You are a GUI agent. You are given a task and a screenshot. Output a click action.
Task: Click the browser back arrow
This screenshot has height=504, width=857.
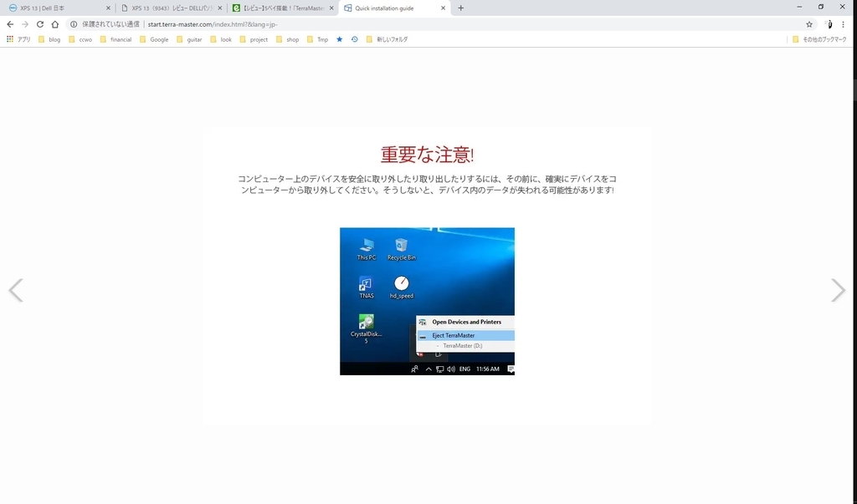10,24
